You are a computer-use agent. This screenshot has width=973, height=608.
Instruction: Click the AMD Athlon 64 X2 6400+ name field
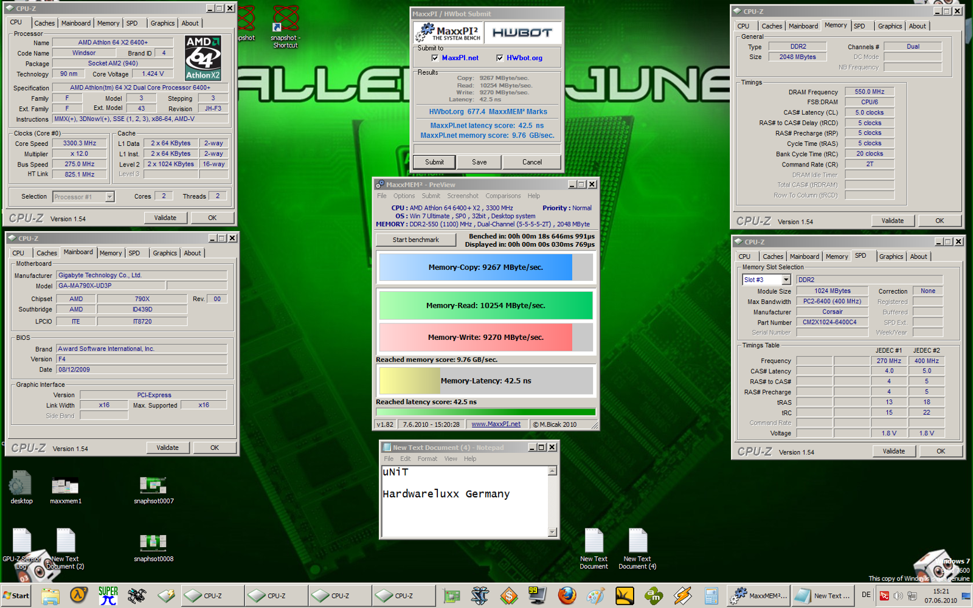[113, 43]
